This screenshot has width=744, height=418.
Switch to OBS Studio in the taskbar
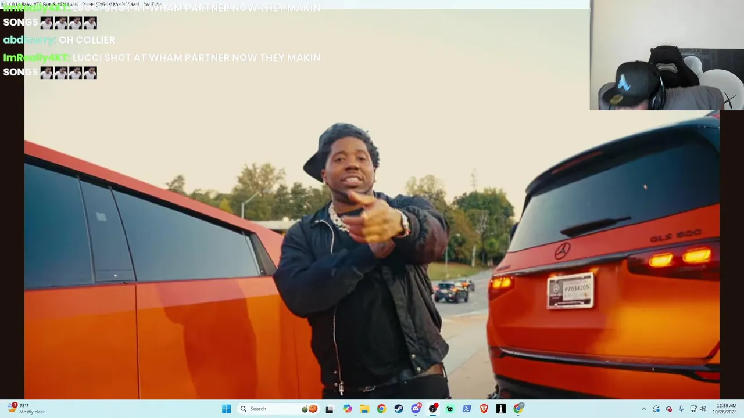(x=433, y=409)
